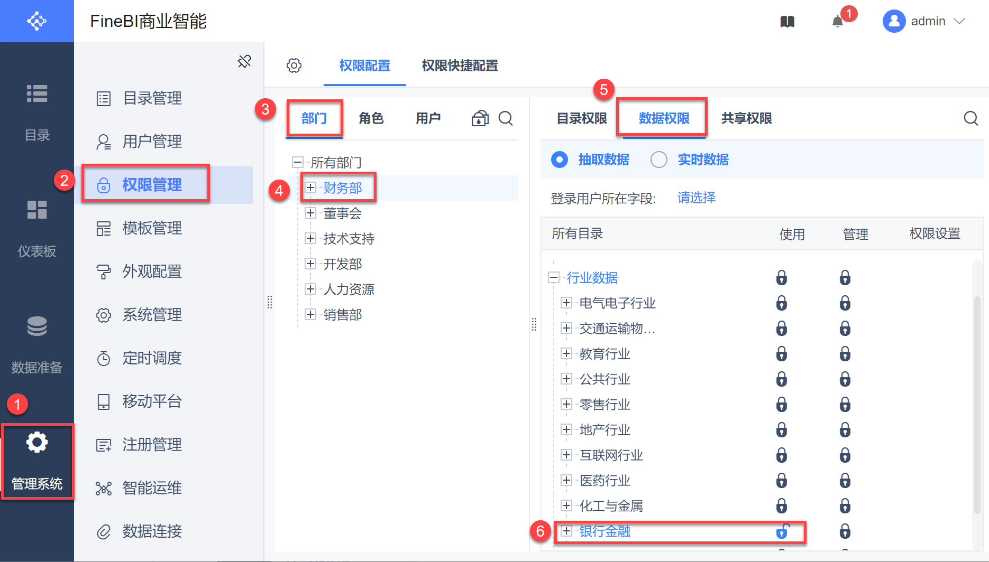Toggle 使用 lock for 零售行业
This screenshot has height=562, width=989.
click(782, 405)
